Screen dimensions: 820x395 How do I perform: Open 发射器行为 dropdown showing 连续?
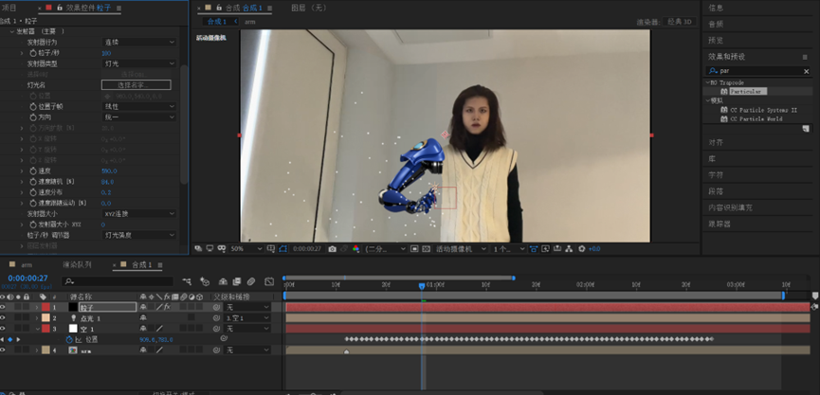tap(138, 42)
